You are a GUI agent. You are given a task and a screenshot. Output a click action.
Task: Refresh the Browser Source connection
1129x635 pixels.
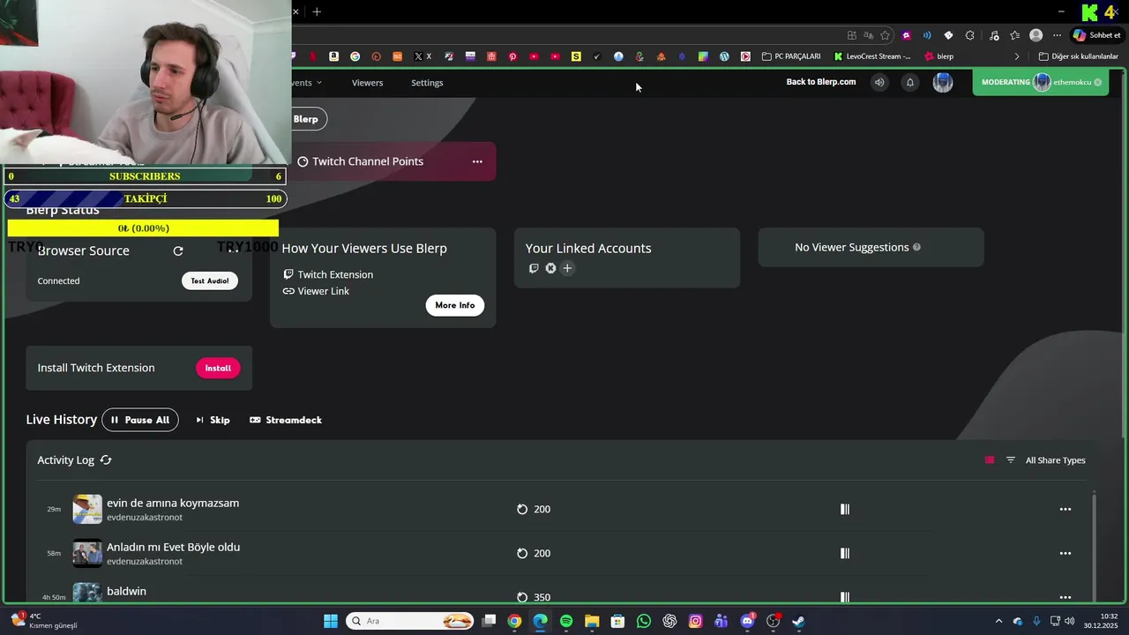[178, 251]
